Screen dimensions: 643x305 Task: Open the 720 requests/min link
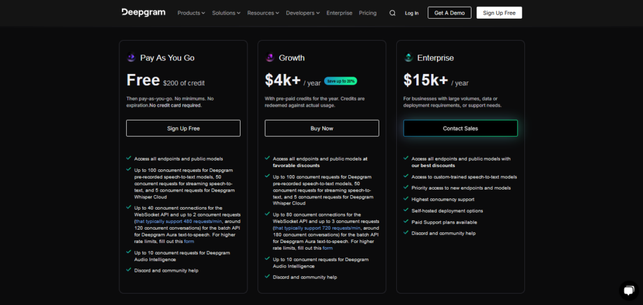[x=316, y=228]
